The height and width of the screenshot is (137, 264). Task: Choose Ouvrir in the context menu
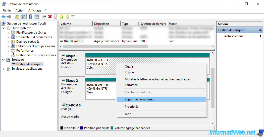point(161,67)
